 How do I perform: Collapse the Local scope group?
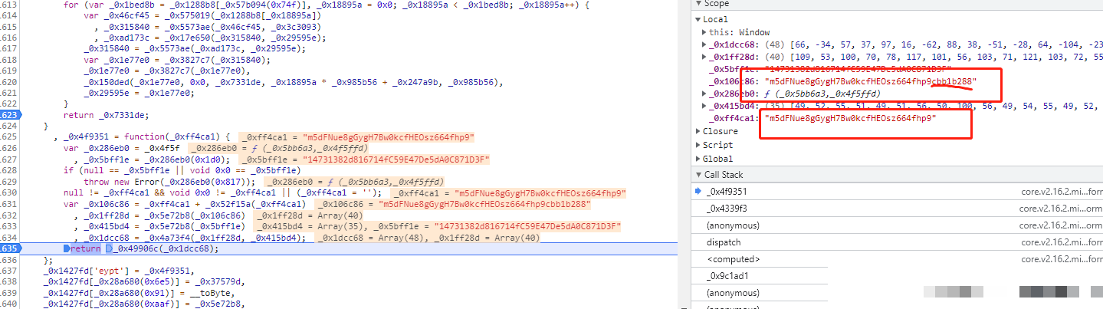pyautogui.click(x=698, y=19)
